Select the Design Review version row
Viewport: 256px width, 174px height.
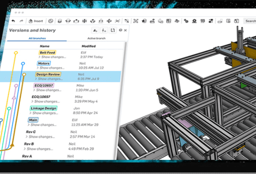[61, 77]
